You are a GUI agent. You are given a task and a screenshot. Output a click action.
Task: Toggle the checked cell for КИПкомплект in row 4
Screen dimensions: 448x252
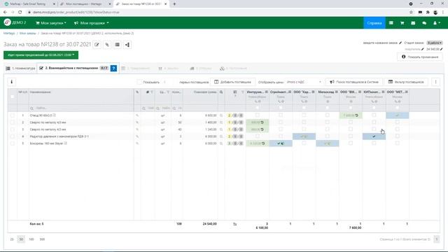pos(374,136)
